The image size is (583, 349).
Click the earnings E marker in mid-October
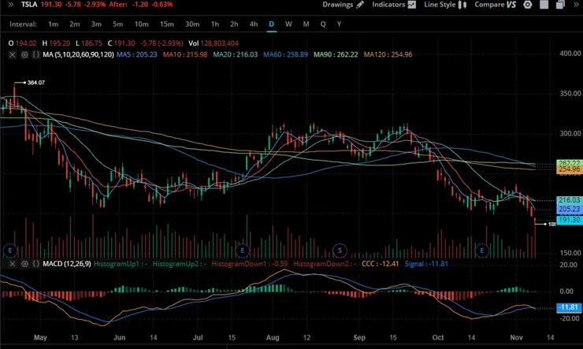click(x=482, y=251)
